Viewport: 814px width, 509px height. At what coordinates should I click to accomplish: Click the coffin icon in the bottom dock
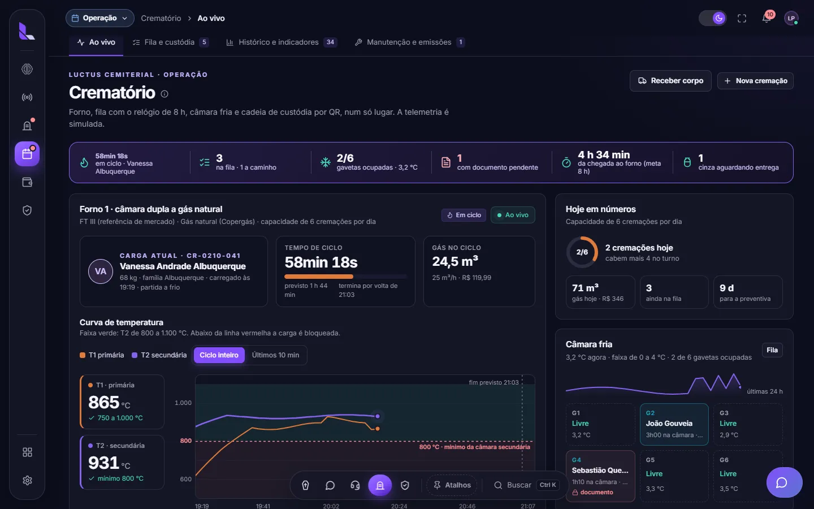[305, 485]
